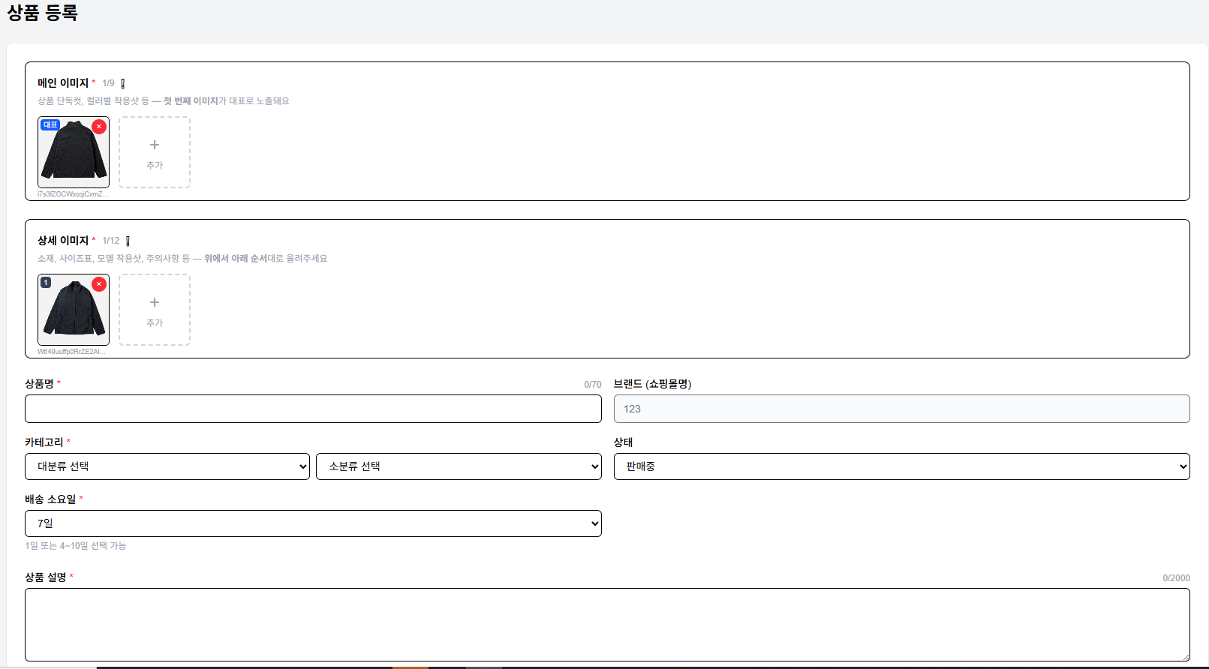Select the detail image jacket thumbnail
Screen dimensions: 1209x669
point(74,310)
